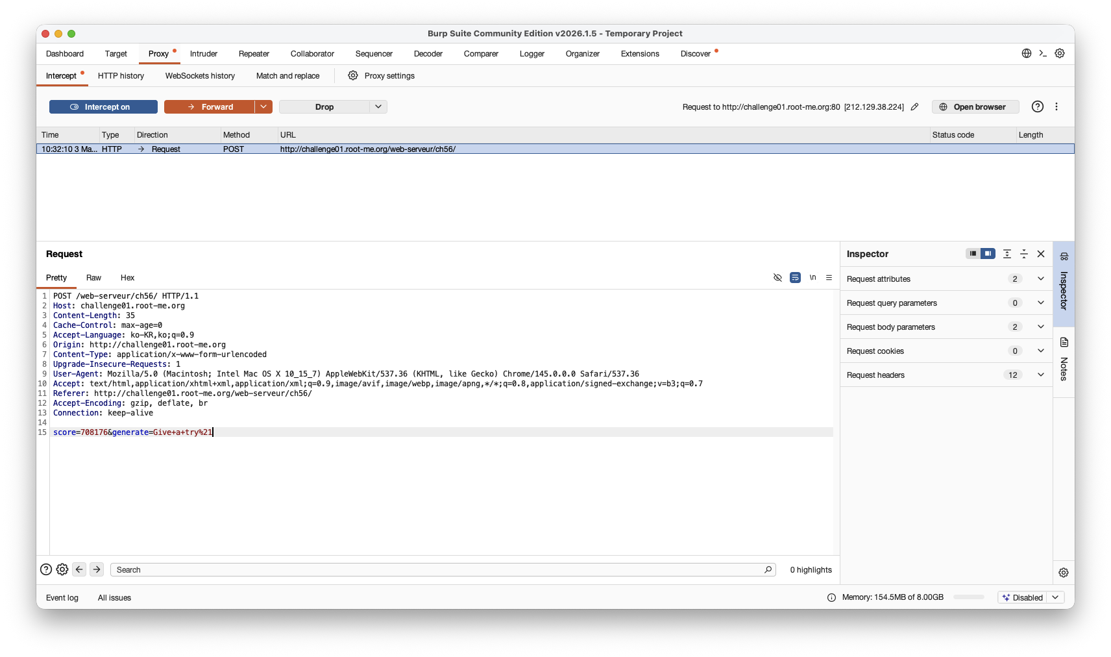Expand Request headers section
Screen dimensions: 1111x657
pyautogui.click(x=1041, y=375)
